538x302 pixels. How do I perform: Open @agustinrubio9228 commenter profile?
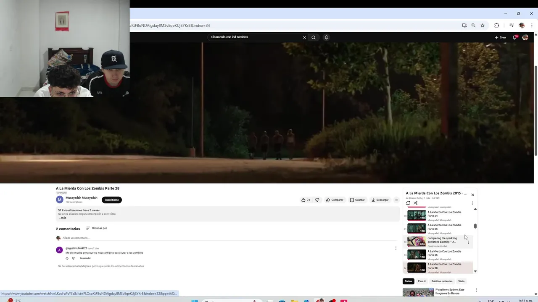click(x=76, y=248)
